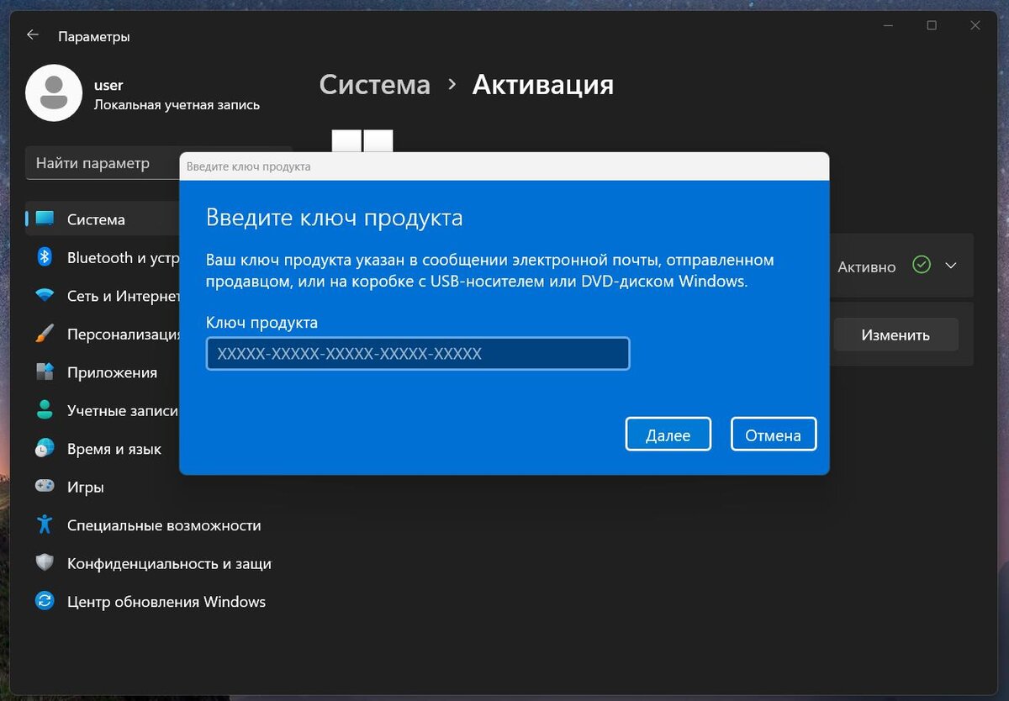Open Специальные возможности settings
This screenshot has width=1009, height=701.
click(x=160, y=525)
